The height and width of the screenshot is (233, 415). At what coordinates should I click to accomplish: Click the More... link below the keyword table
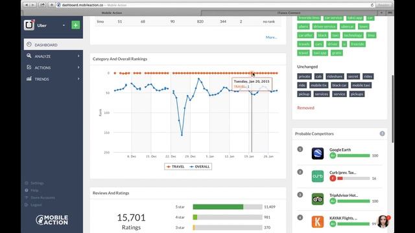pyautogui.click(x=271, y=38)
